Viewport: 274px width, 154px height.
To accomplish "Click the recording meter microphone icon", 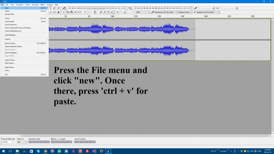I will 64,8.
